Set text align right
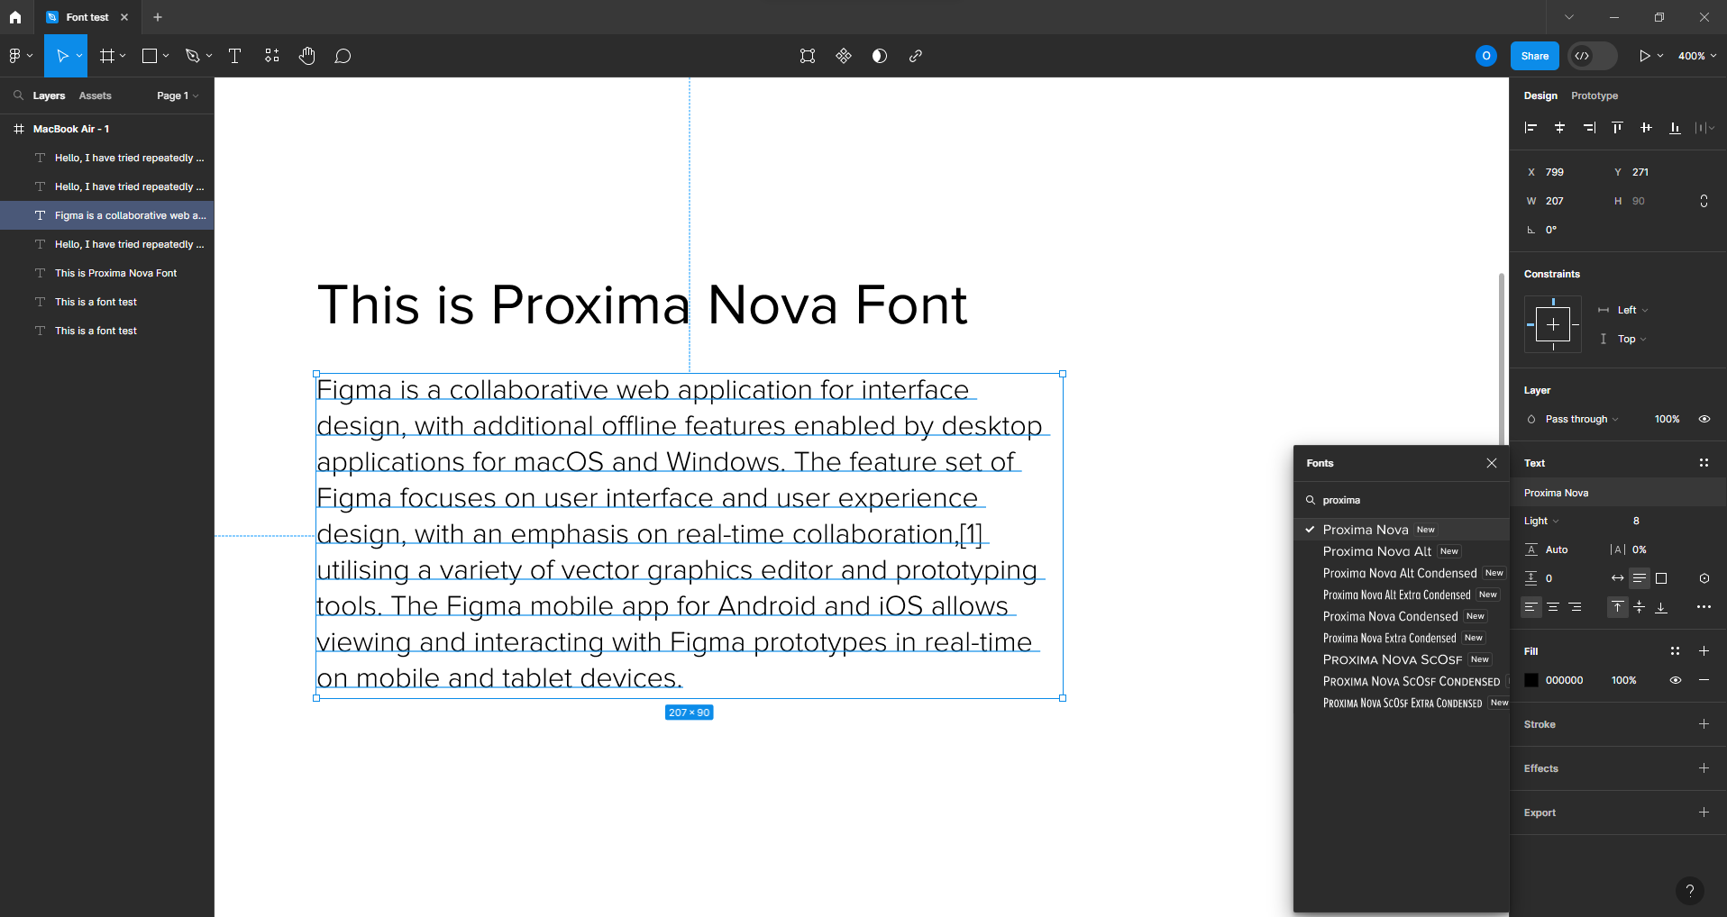Viewport: 1727px width, 917px height. tap(1575, 607)
